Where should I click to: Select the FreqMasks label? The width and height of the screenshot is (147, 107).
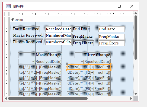(83, 37)
